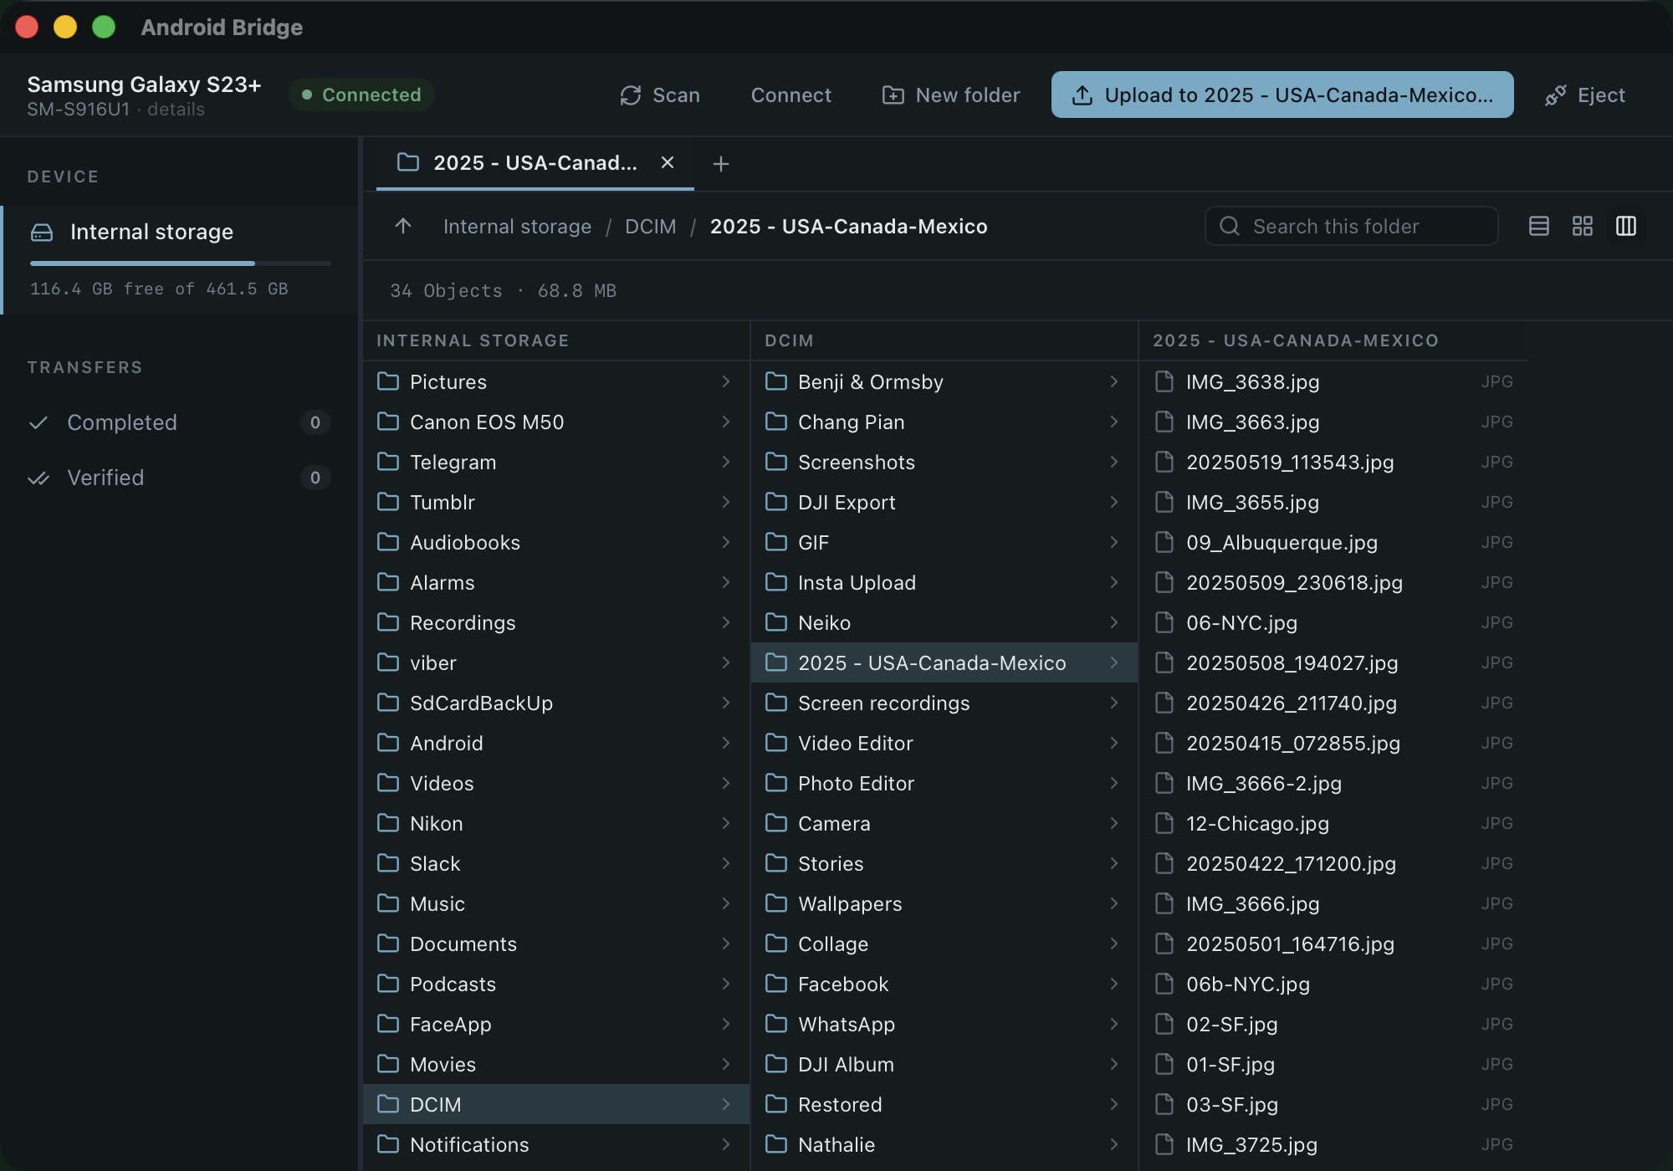Click the folder icon beside DJI Export
Image resolution: width=1673 pixels, height=1171 pixels.
tap(775, 502)
